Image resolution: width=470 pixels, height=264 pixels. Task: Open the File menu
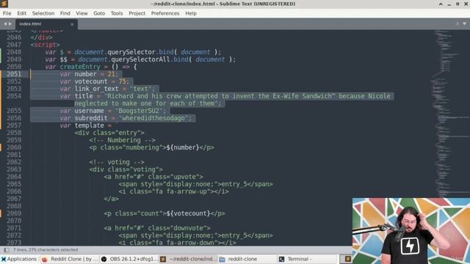[7, 13]
